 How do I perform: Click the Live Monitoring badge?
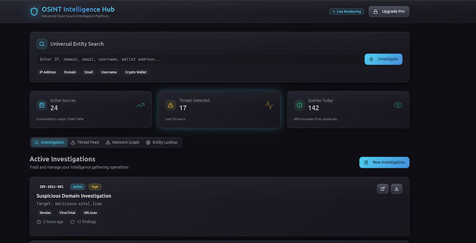[346, 12]
